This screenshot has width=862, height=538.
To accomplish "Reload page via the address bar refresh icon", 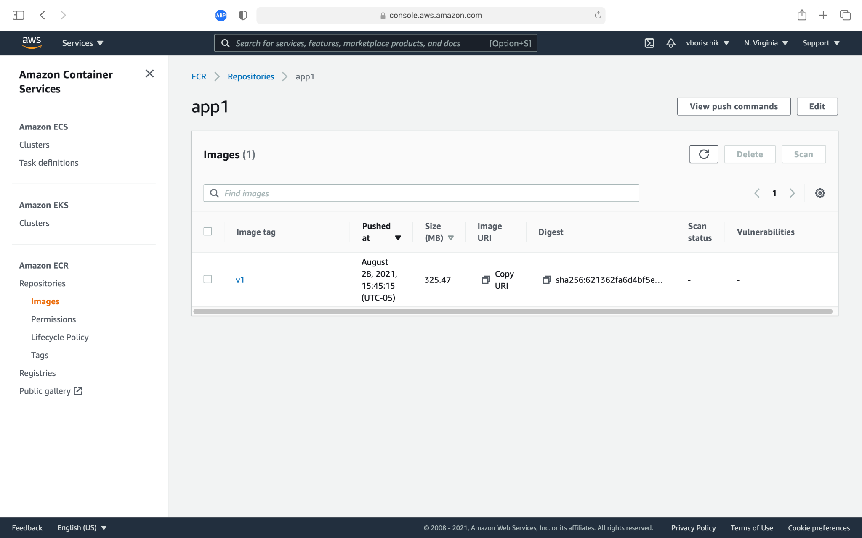I will pos(598,16).
